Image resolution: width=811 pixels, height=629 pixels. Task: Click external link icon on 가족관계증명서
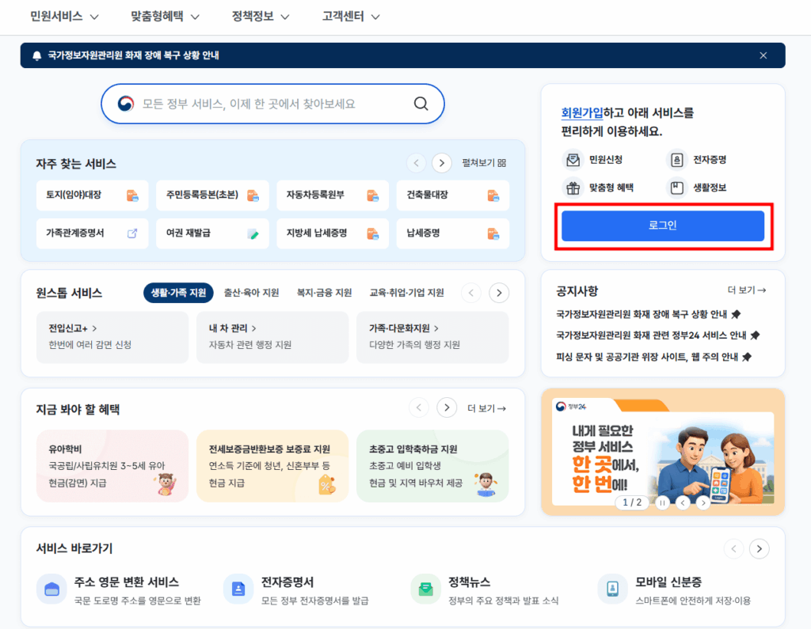132,233
